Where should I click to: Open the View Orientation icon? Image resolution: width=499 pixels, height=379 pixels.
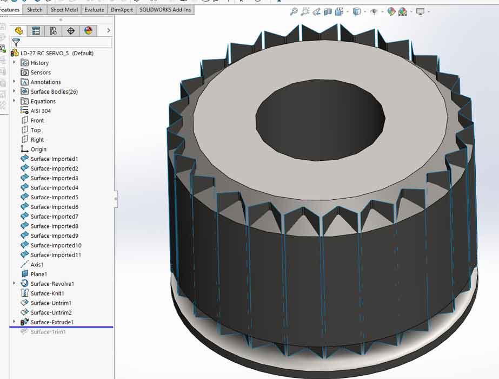[x=339, y=12]
